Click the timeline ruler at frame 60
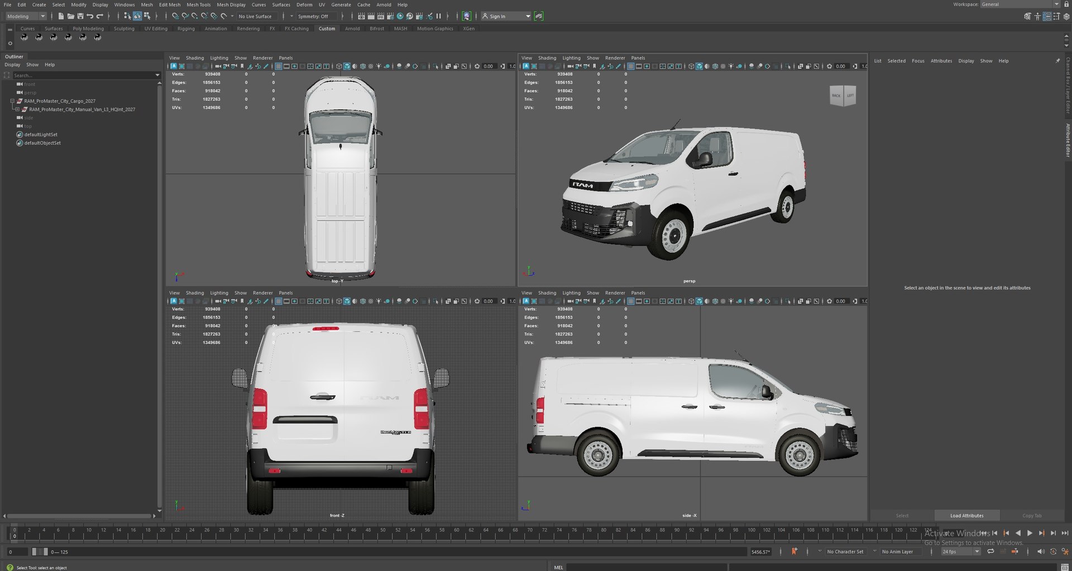The image size is (1072, 571). [456, 534]
